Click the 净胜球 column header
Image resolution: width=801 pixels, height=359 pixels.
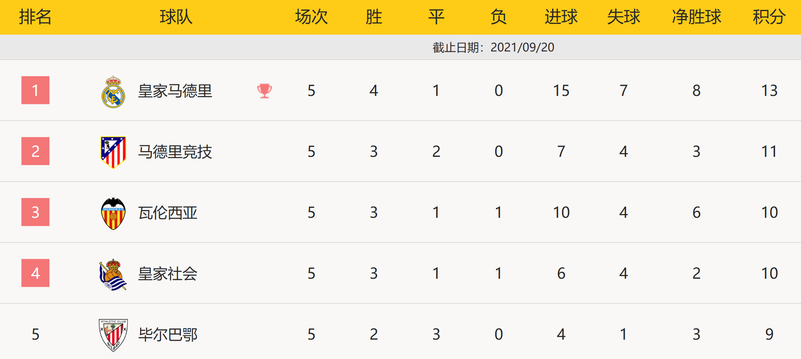tap(696, 17)
